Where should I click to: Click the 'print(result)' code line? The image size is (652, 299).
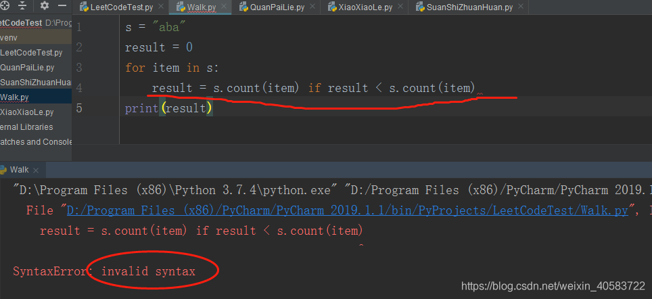click(169, 108)
